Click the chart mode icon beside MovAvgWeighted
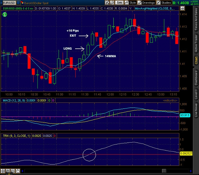 (182, 9)
